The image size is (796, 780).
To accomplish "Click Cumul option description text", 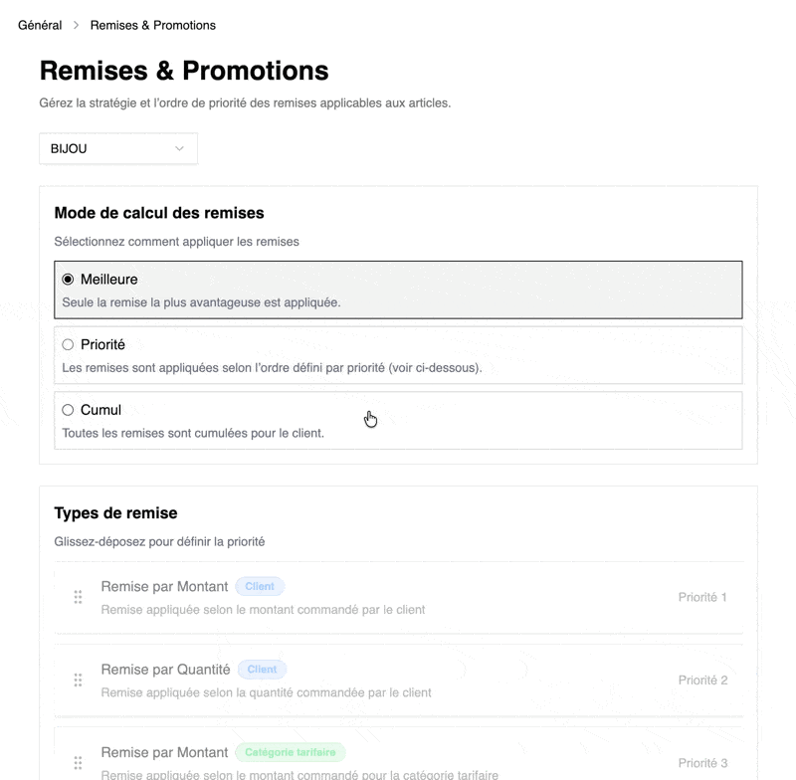I will 193,433.
